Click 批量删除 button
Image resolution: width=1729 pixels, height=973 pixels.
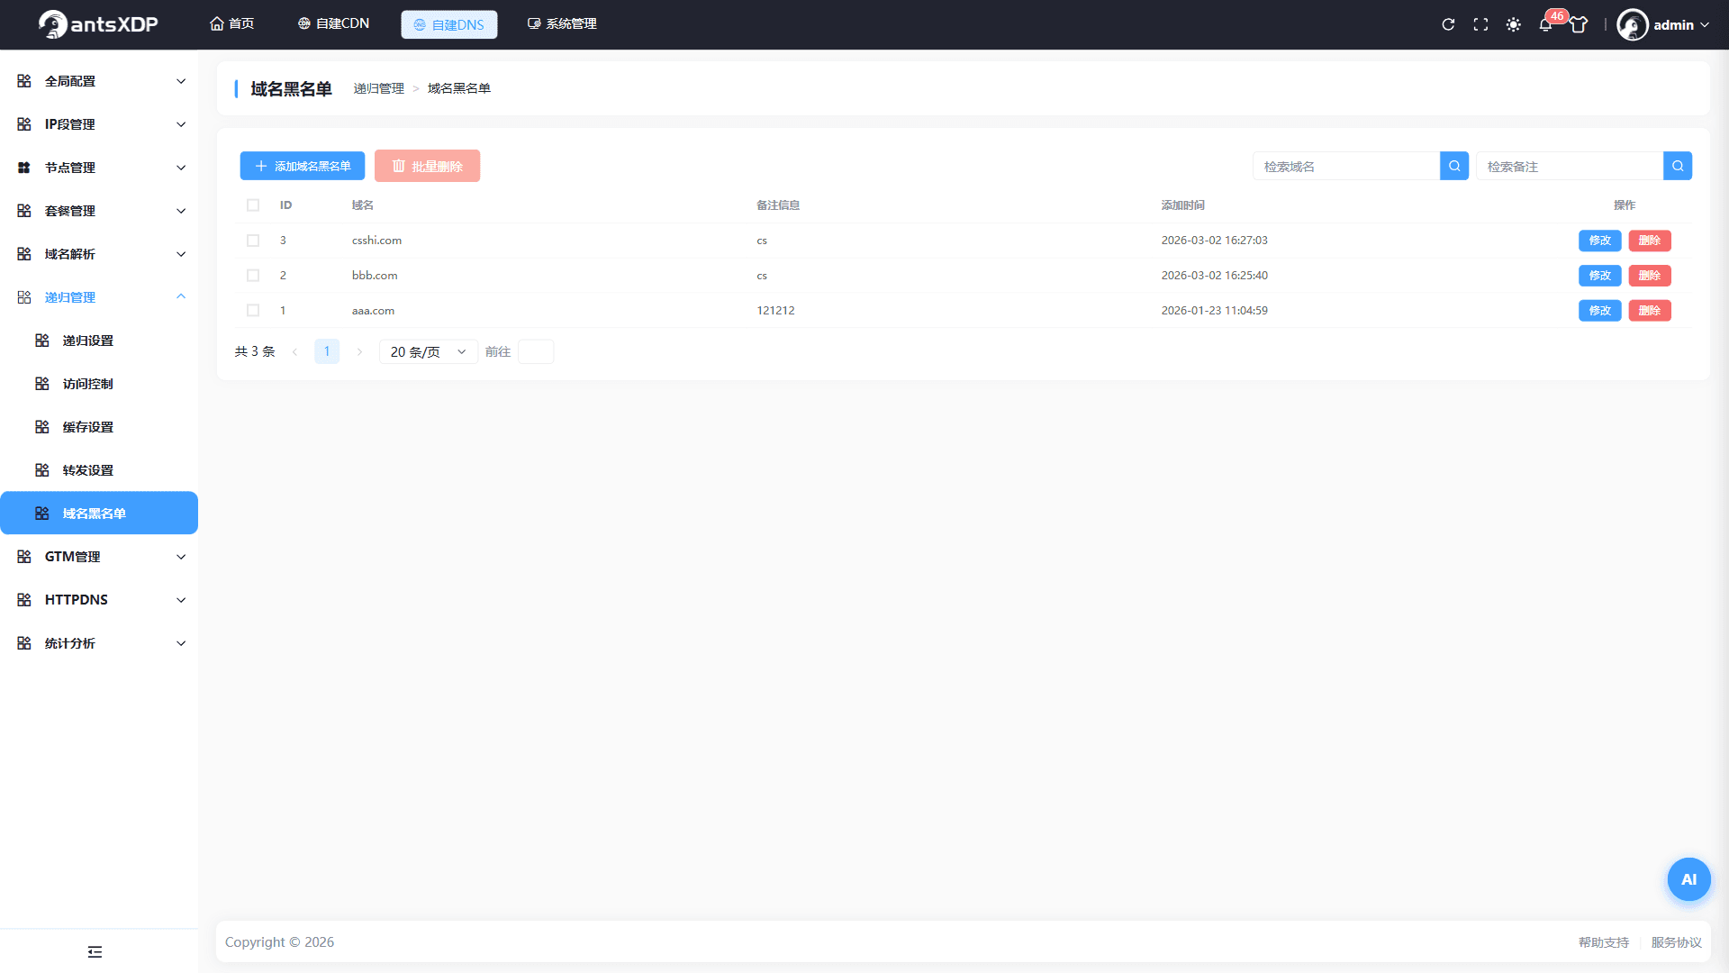428,166
